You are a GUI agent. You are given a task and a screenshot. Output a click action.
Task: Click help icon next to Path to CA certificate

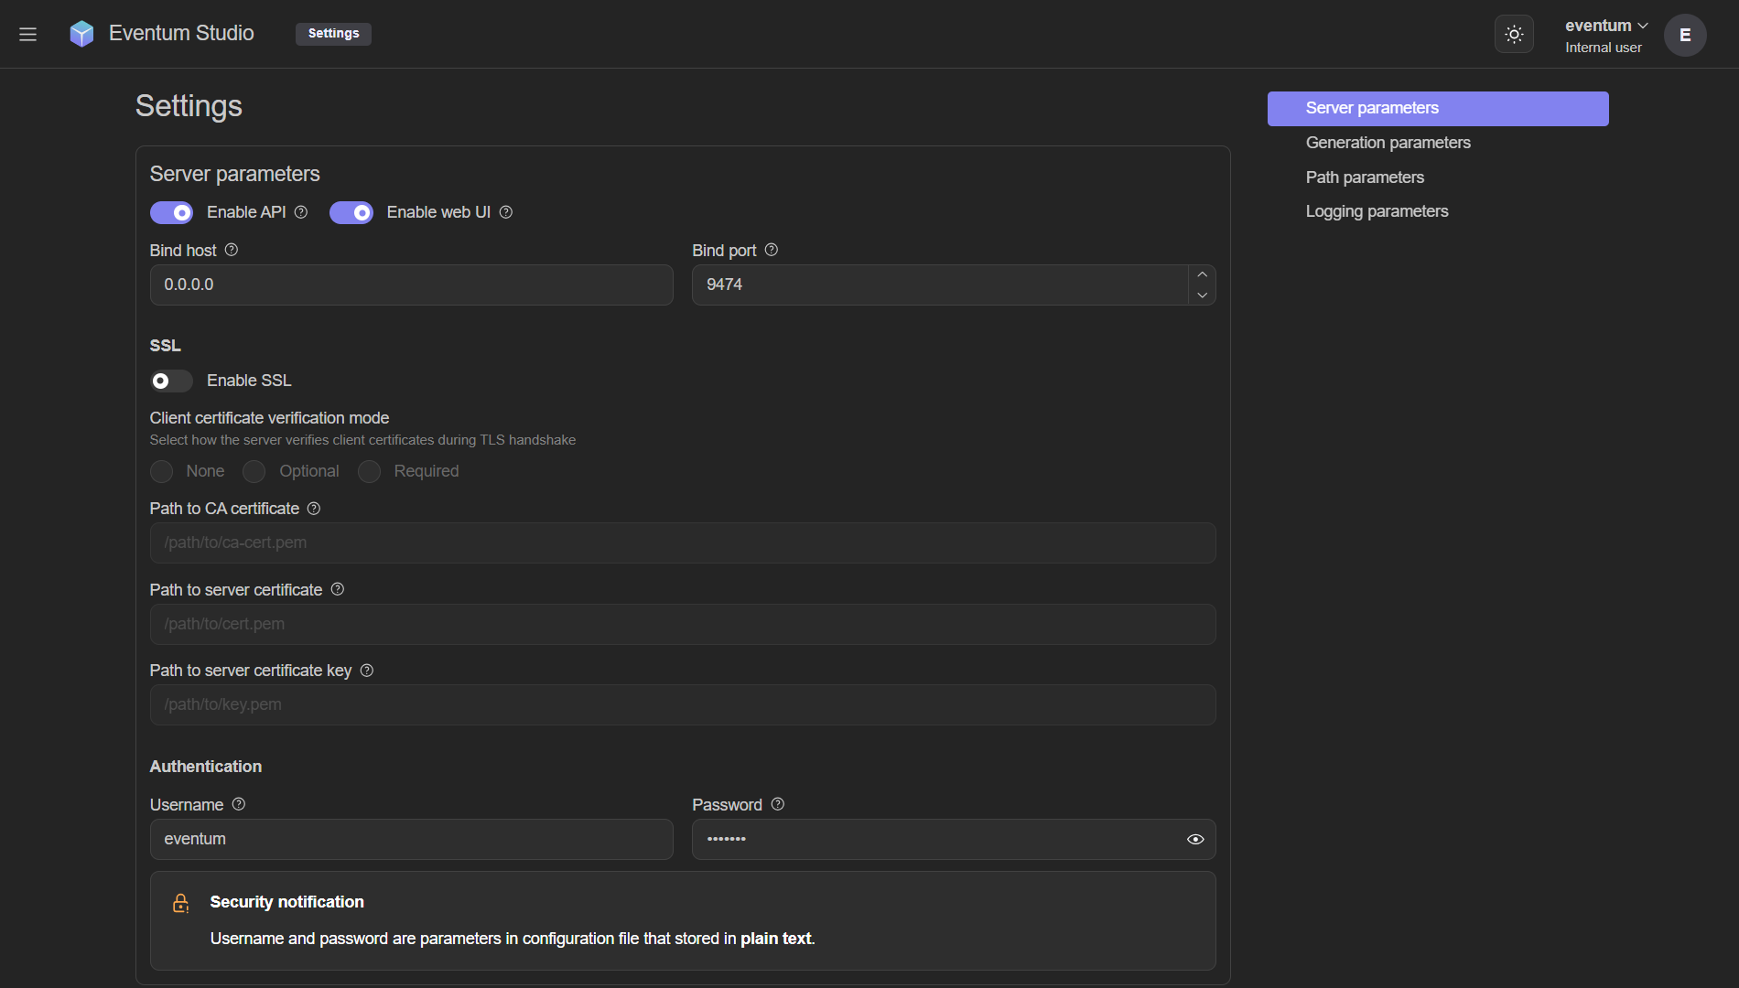tap(314, 509)
